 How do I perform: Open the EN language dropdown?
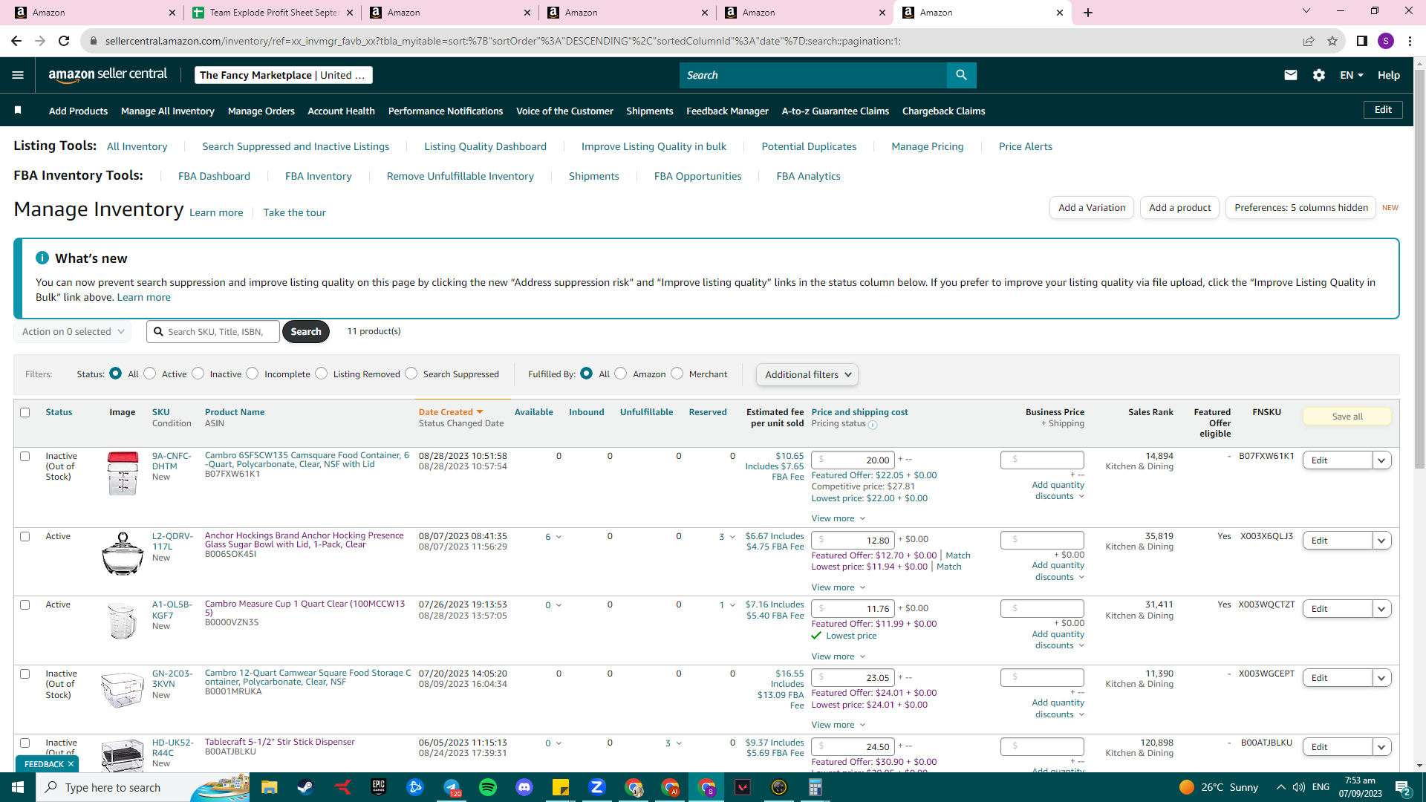coord(1352,75)
